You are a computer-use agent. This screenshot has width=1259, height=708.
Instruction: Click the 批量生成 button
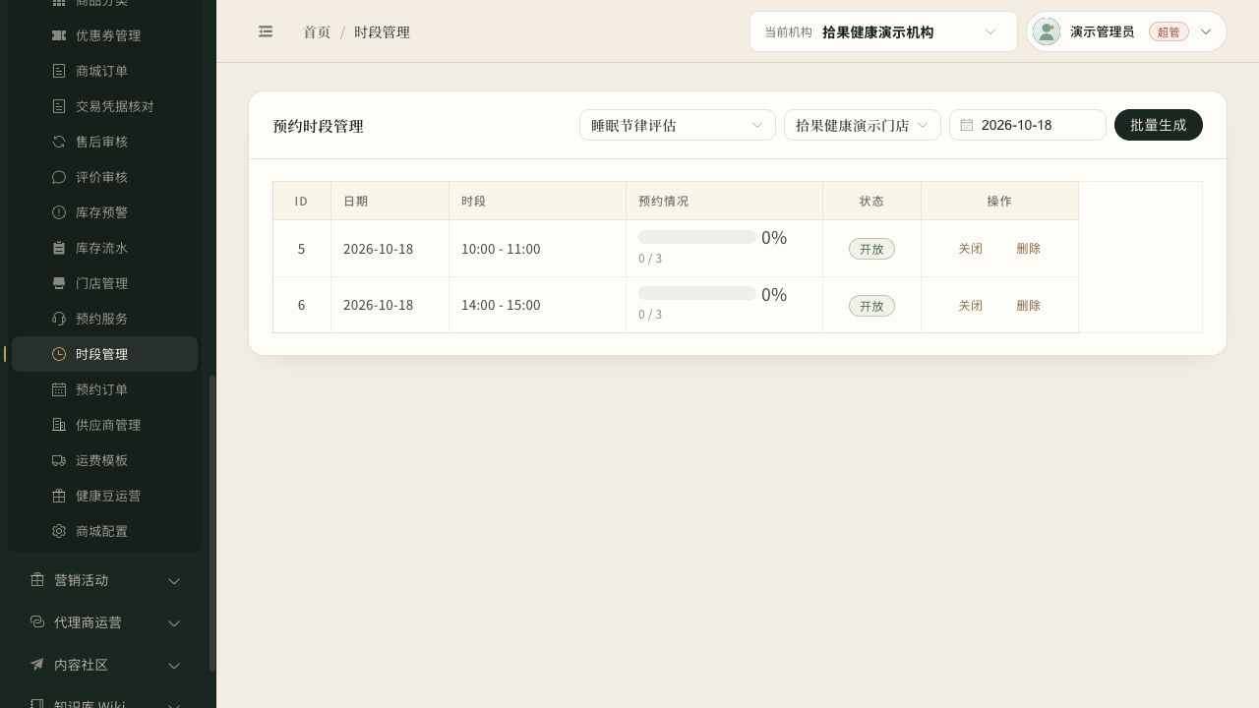click(x=1159, y=125)
